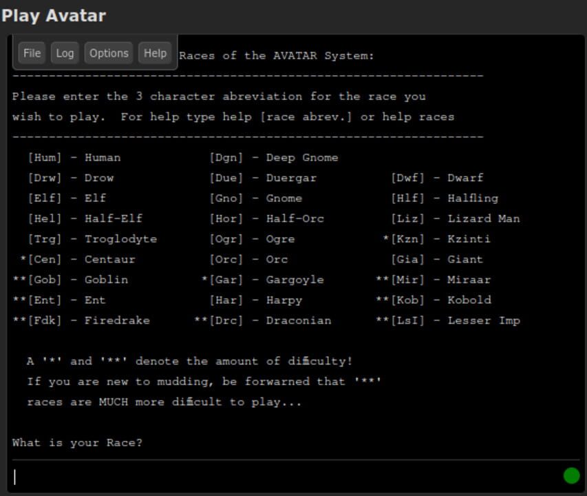This screenshot has width=587, height=496.
Task: Click the [Cen] - Centaur race entry
Action: click(78, 259)
